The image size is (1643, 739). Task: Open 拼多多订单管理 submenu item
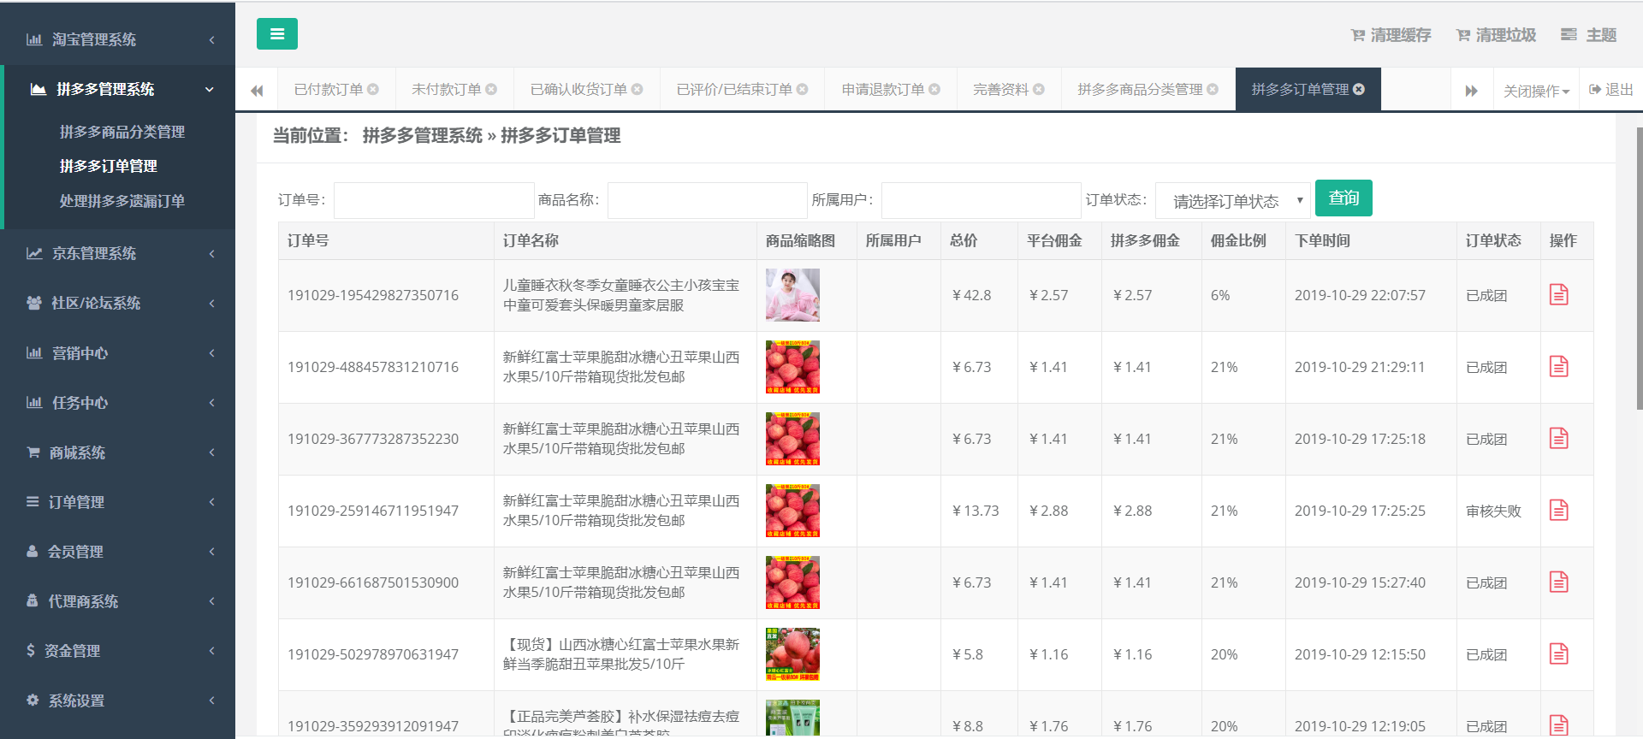click(108, 166)
